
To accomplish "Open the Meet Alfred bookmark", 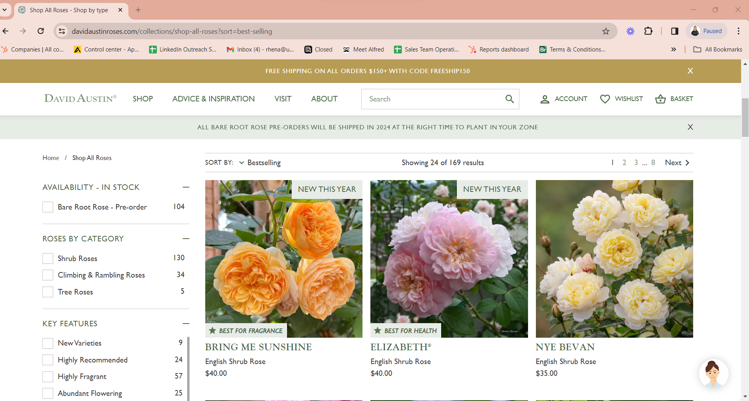I will 363,50.
